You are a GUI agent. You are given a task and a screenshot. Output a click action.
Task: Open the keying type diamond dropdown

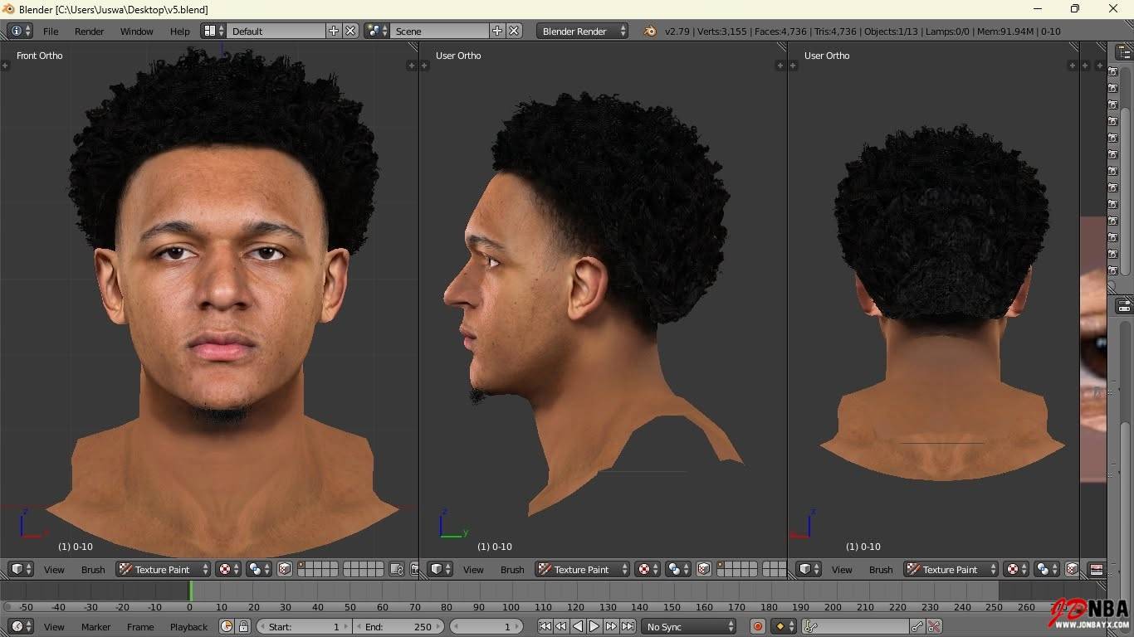point(785,626)
